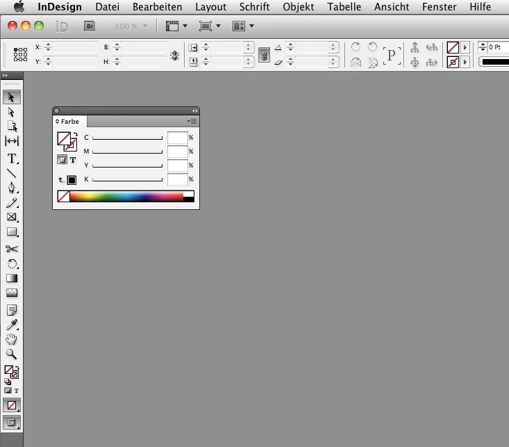
Task: Click the select content icon
Action: [x=415, y=62]
